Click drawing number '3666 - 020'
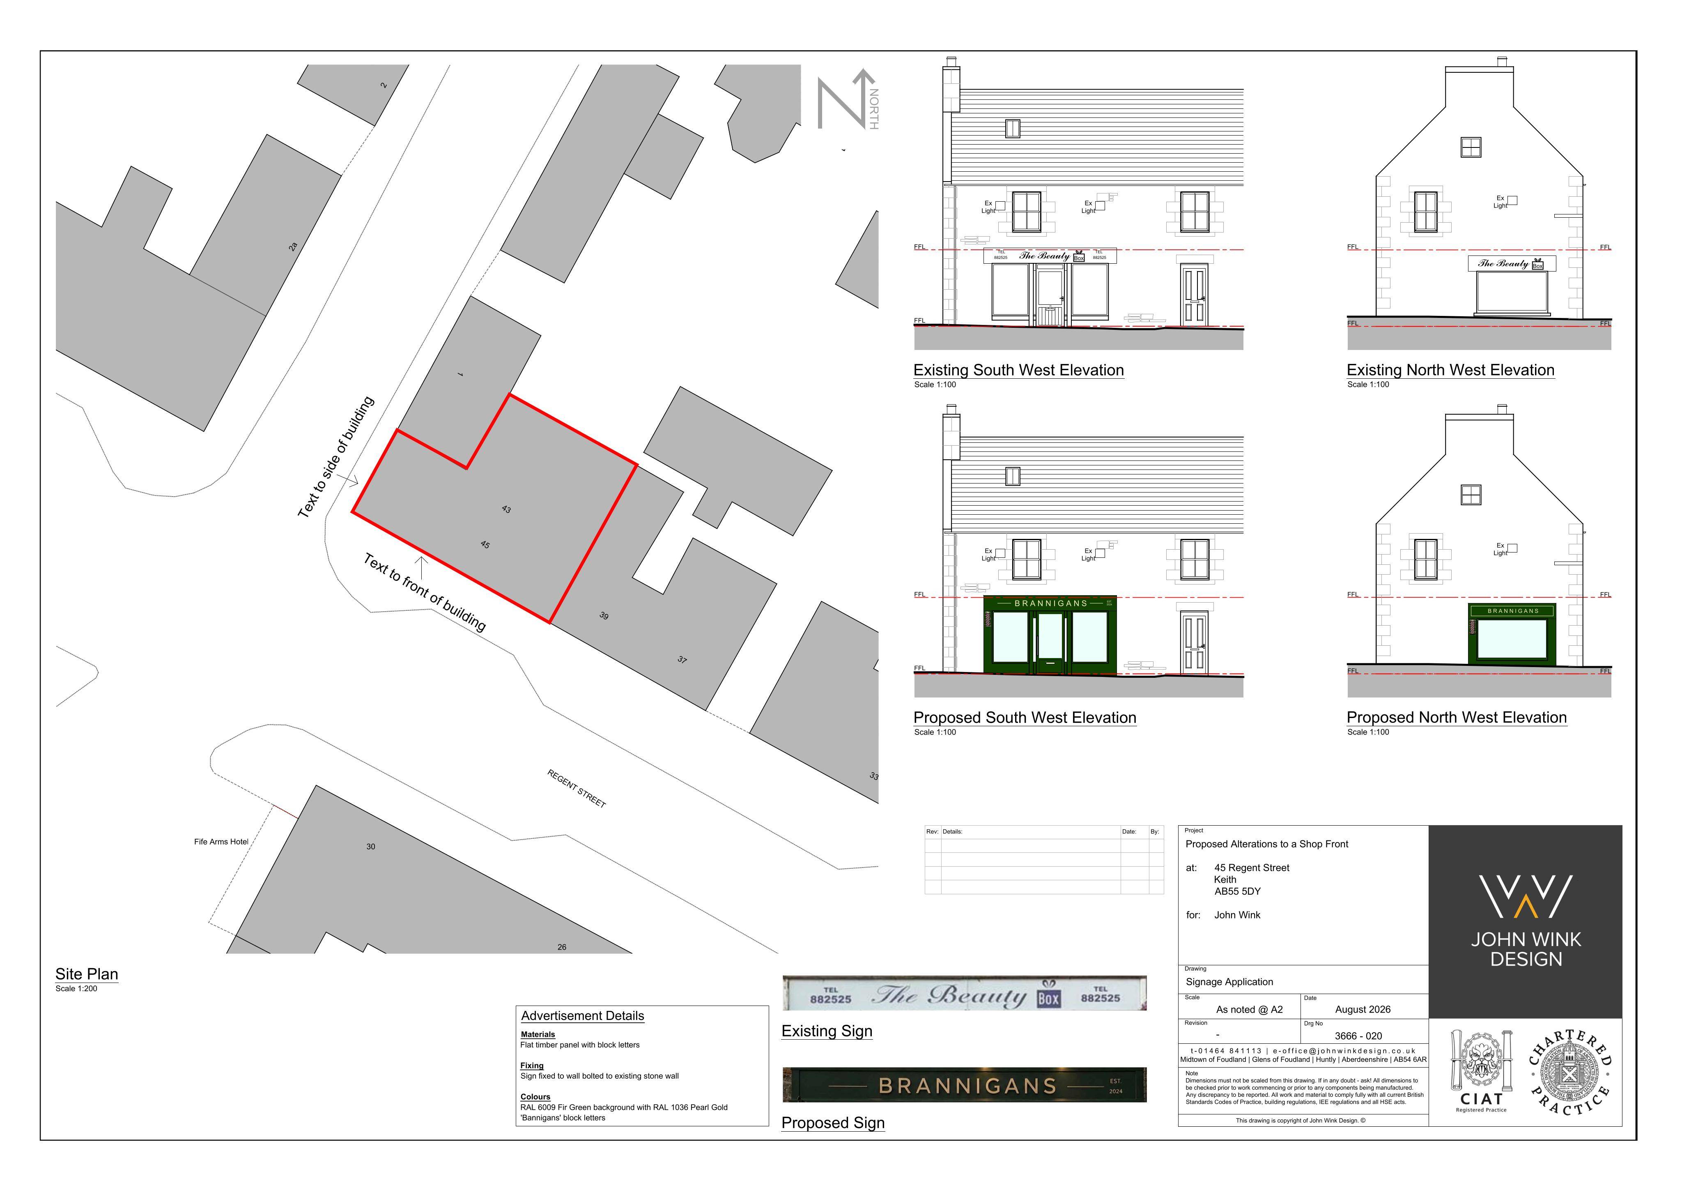Viewport: 1682px width, 1190px height. point(1358,1036)
